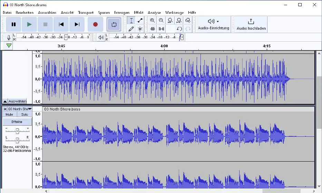Click the green timeline options triangle
322x193 pixels.
point(9,46)
